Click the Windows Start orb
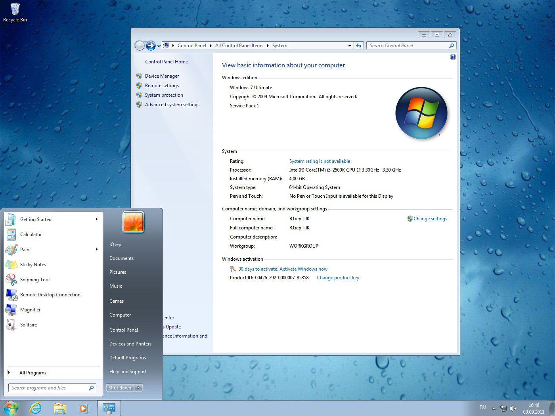This screenshot has width=555, height=416. point(10,408)
